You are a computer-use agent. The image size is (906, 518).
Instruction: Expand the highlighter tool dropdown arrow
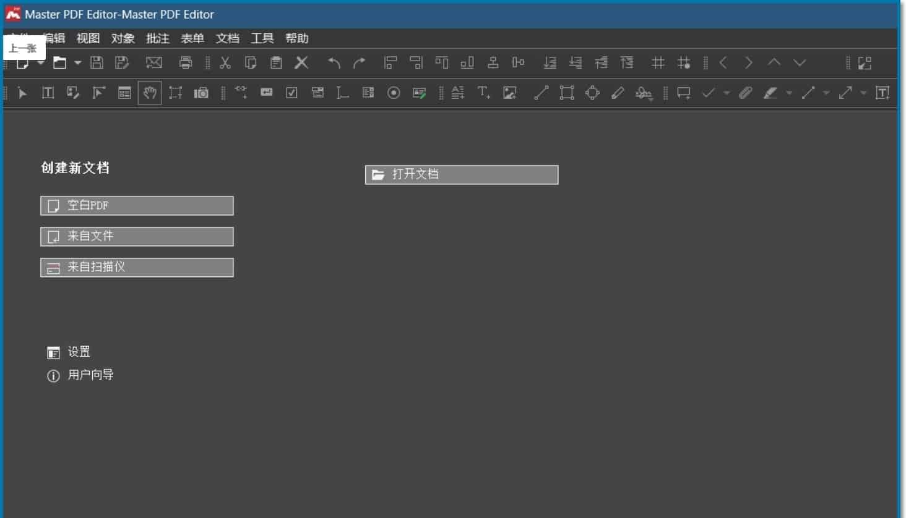pyautogui.click(x=789, y=93)
